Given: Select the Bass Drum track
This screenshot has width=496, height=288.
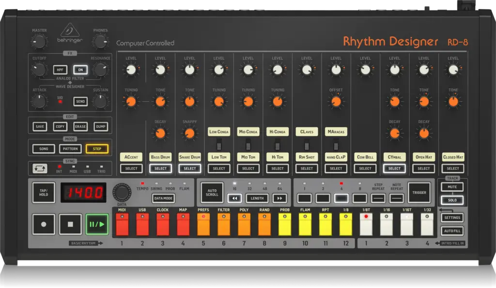Looking at the screenshot, I should (160, 168).
